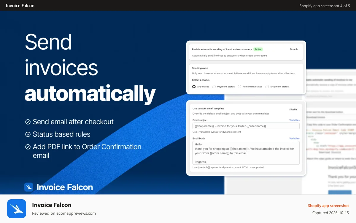Select the Fulfillment status radio button
Screen dimensions: 356x223
239,87
